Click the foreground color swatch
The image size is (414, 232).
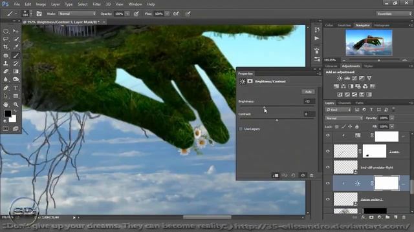[7, 113]
